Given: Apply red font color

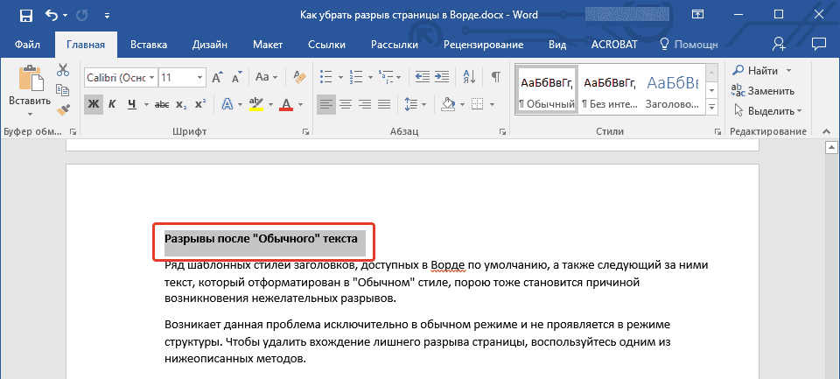Looking at the screenshot, I should [286, 104].
